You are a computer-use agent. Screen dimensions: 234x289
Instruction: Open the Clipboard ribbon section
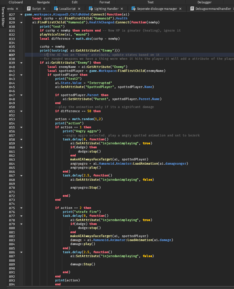click(x=16, y=2)
